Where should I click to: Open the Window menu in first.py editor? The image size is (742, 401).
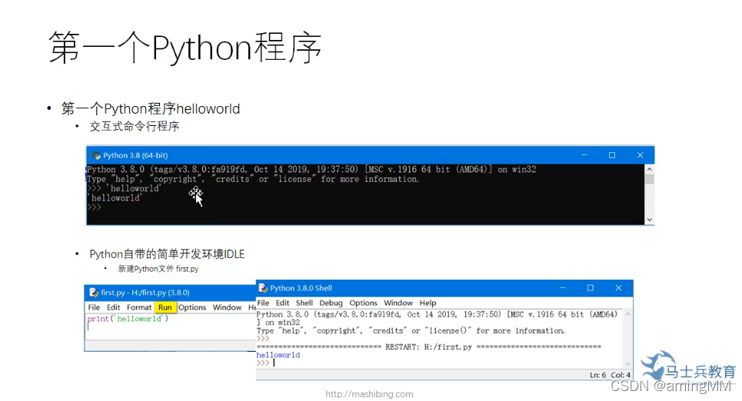227,307
